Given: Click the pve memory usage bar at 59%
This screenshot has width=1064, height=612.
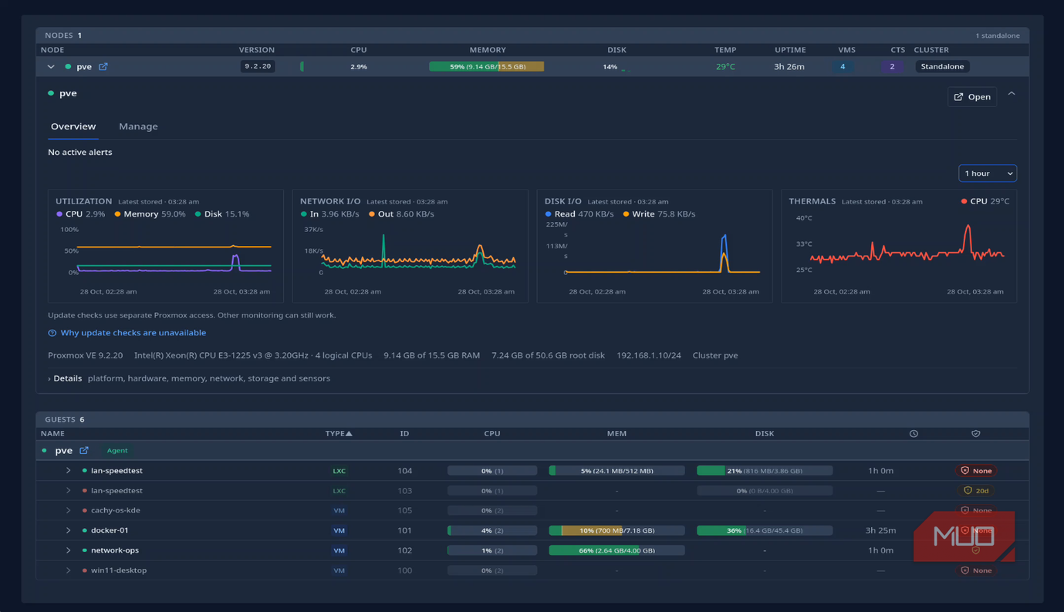Looking at the screenshot, I should point(487,66).
